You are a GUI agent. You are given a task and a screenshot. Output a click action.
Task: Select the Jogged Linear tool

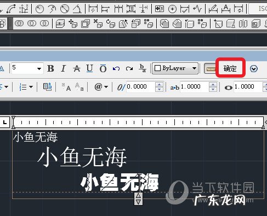[x=197, y=9]
